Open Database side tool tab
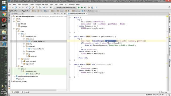The height and width of the screenshot is (96, 171). pos(170,63)
